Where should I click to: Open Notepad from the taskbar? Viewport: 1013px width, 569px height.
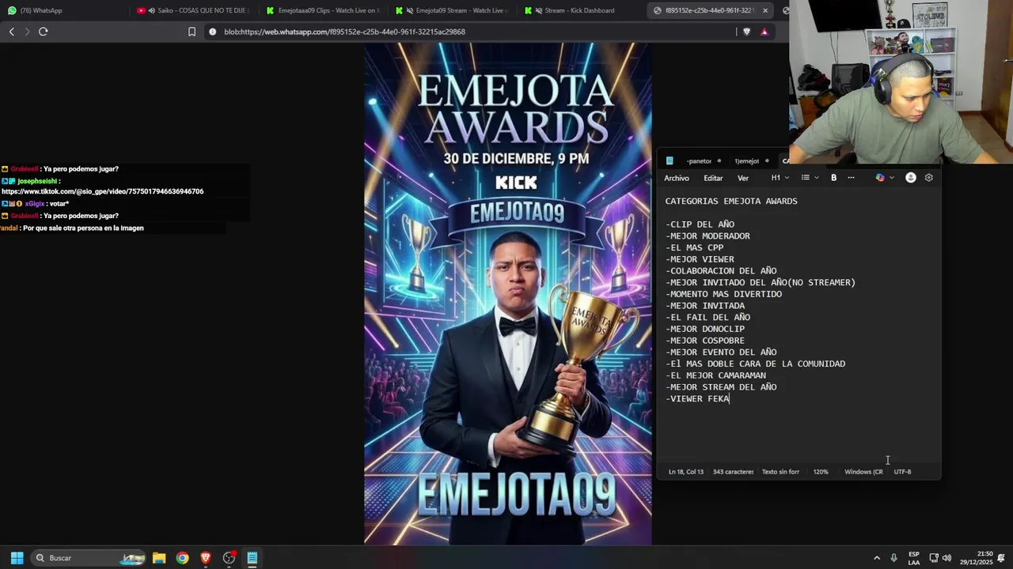pos(252,558)
